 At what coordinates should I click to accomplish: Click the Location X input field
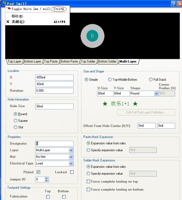54,77
